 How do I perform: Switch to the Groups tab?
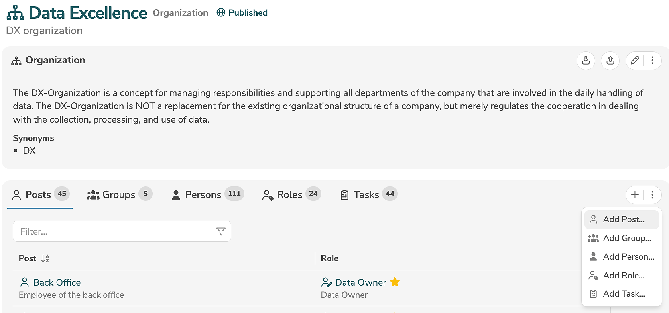(119, 194)
